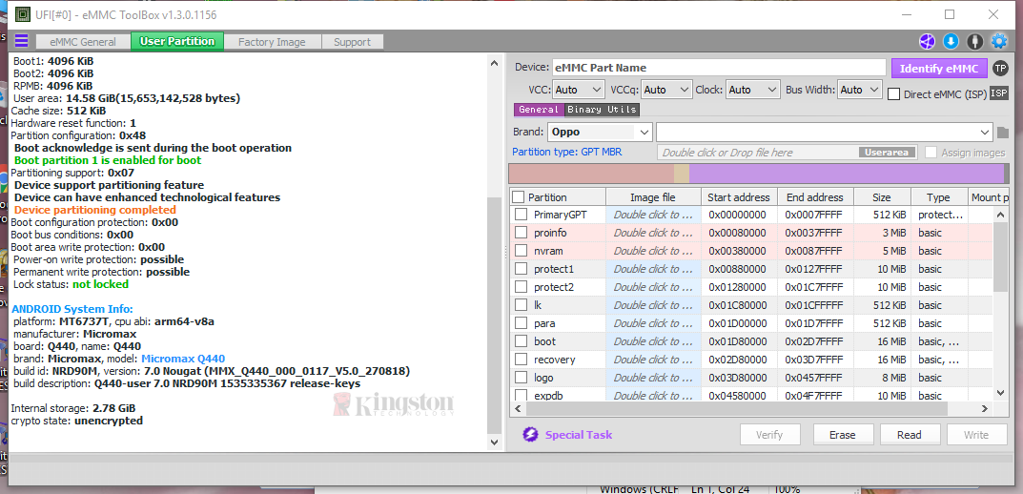Viewport: 1023px width, 494px height.
Task: Click the Special Task link
Action: 579,435
